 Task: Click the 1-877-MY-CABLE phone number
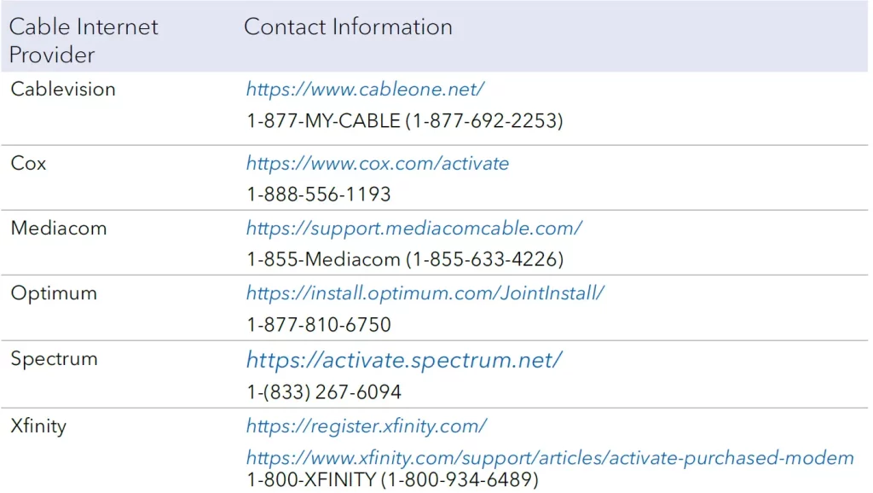coord(405,121)
